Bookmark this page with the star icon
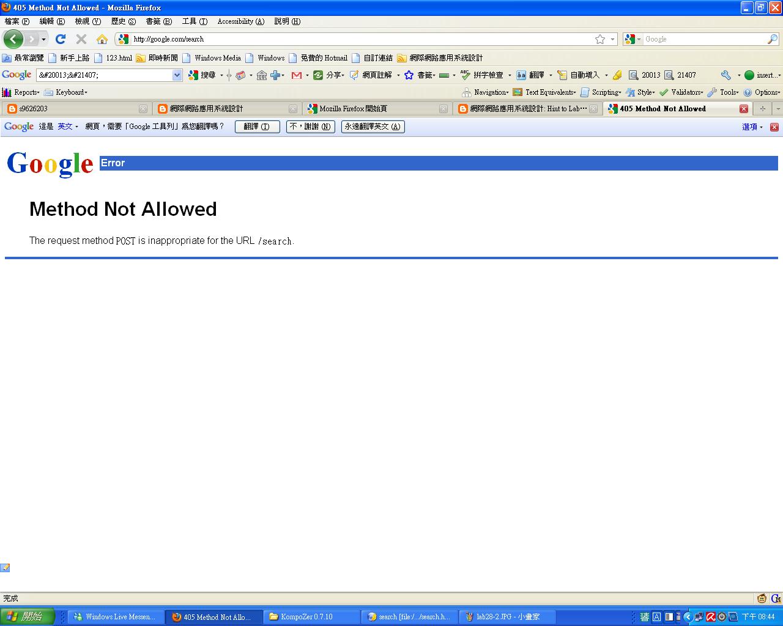783x626 pixels. point(600,39)
